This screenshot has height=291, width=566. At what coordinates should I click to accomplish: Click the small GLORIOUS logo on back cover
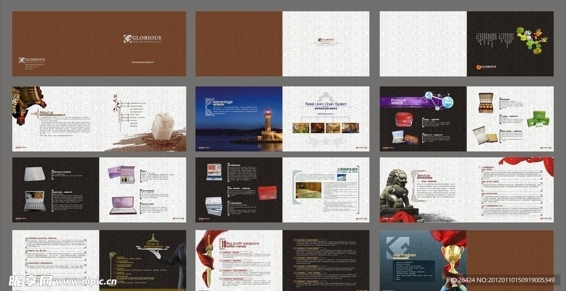click(32, 60)
